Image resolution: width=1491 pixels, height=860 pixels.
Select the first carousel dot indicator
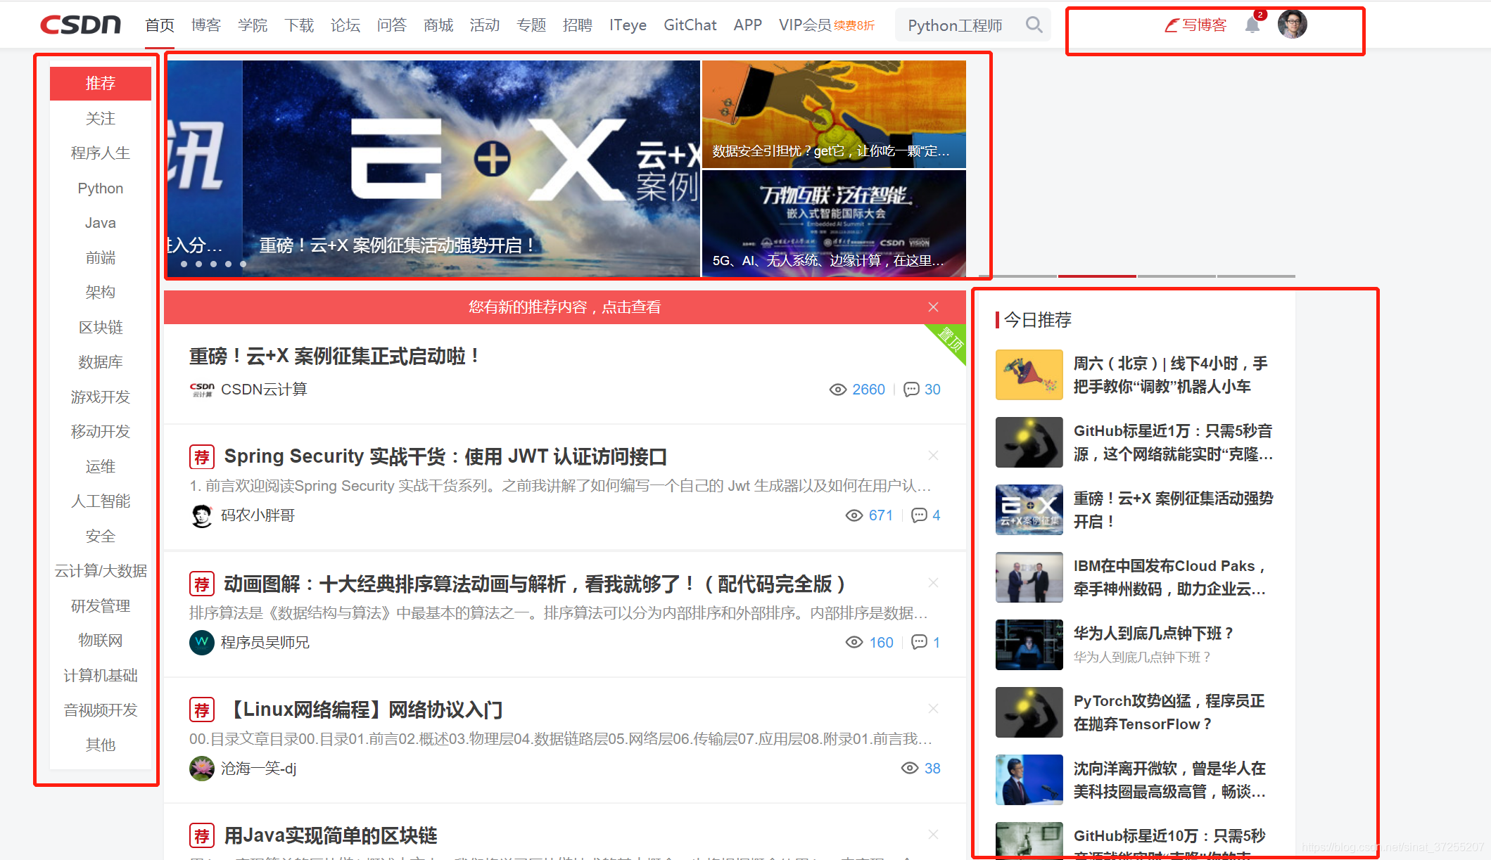[184, 264]
